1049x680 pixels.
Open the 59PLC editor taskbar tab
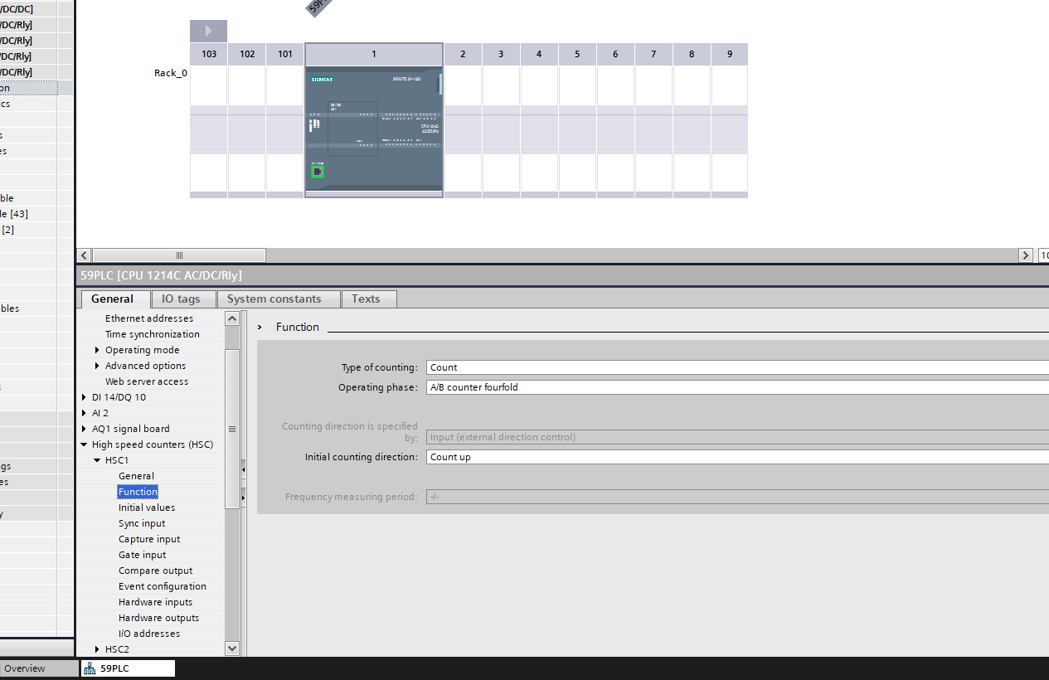128,668
